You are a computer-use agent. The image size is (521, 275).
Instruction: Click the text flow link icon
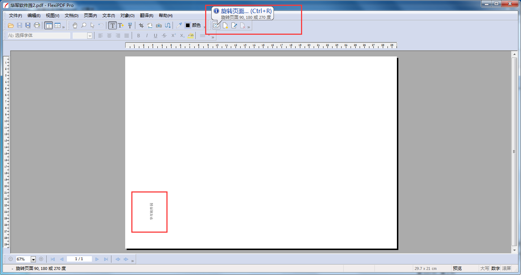click(x=168, y=25)
